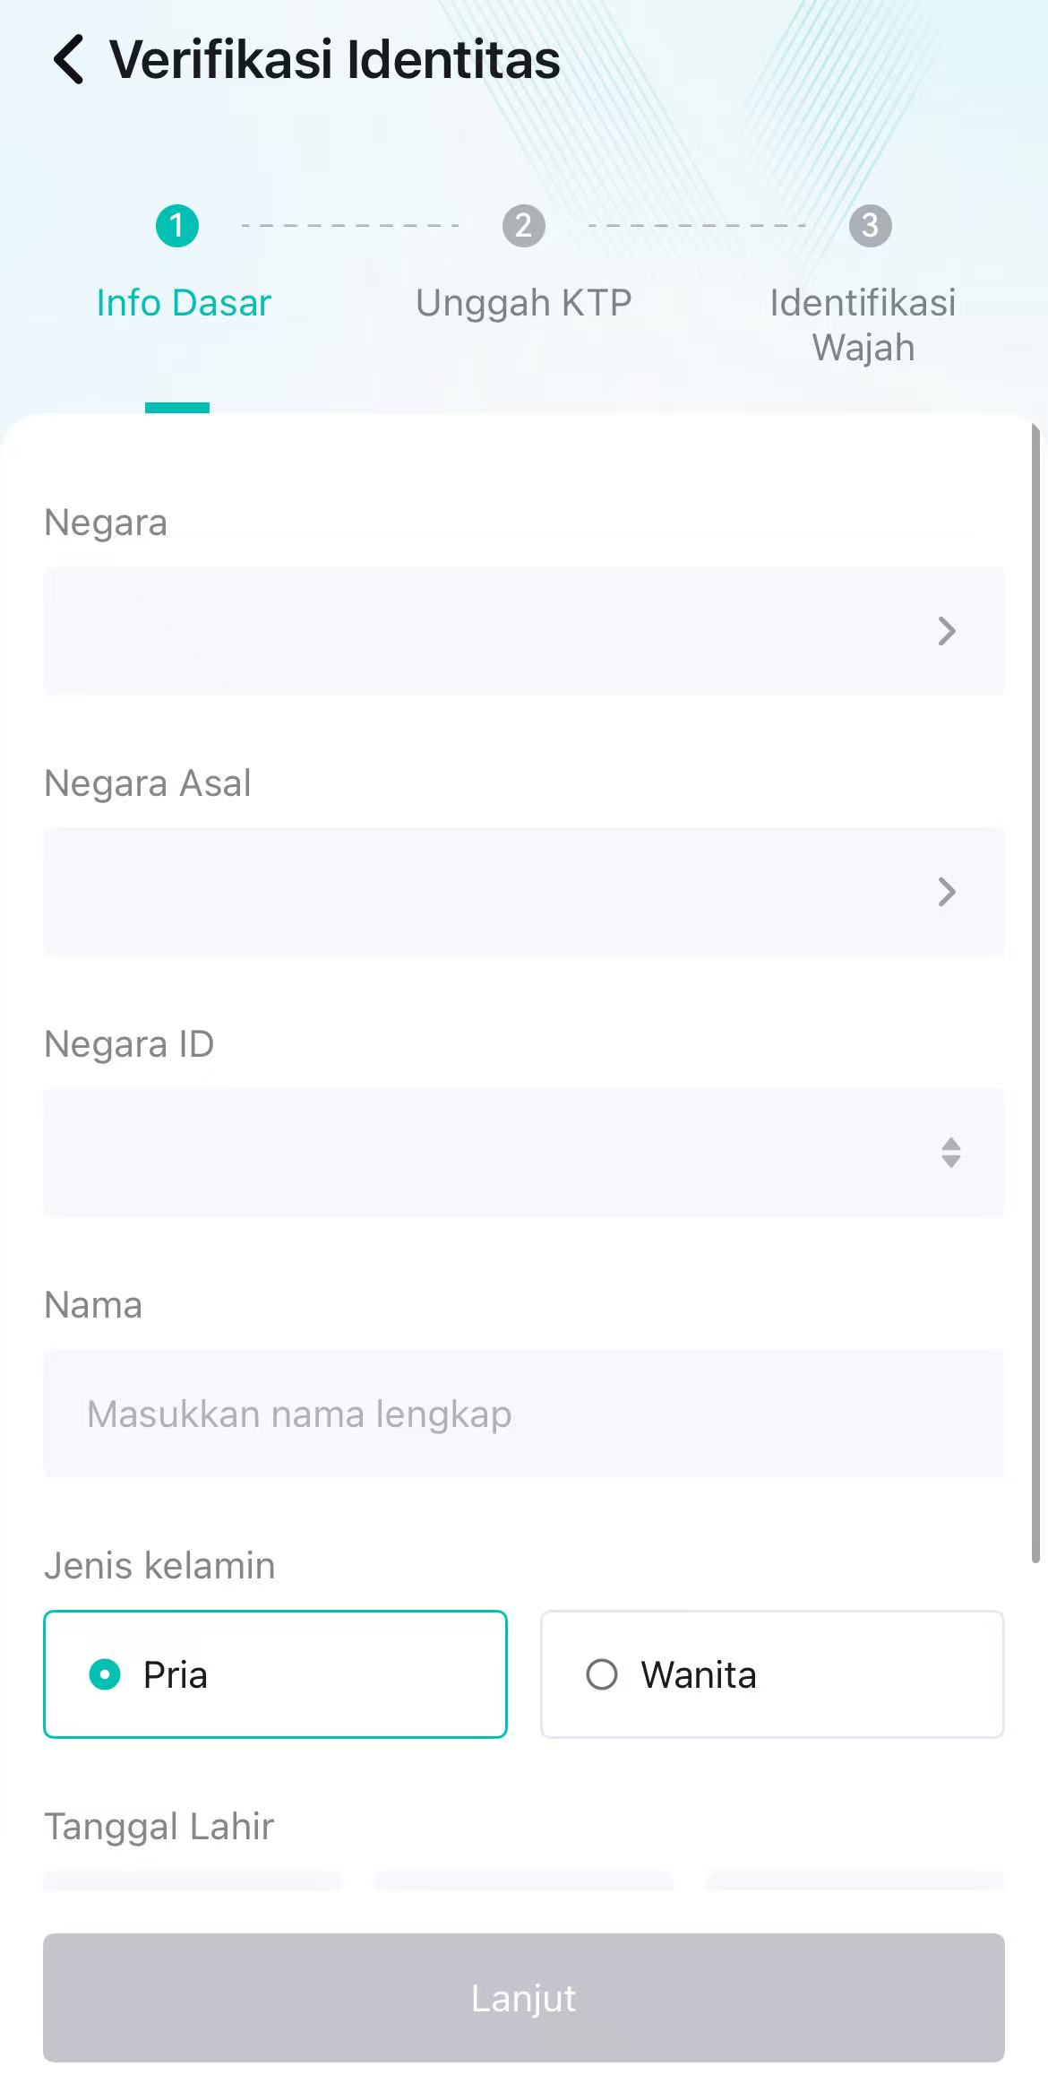This screenshot has height=2075, width=1048.
Task: Focus the Masukkan nama lengkap field
Action: coord(524,1414)
